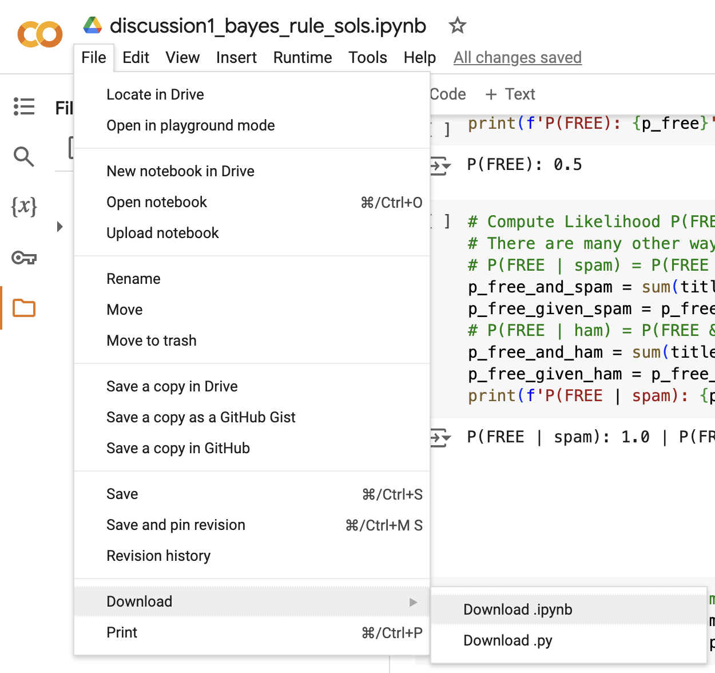Viewport: 715px width, 673px height.
Task: Open the Runtime menu
Action: 302,57
